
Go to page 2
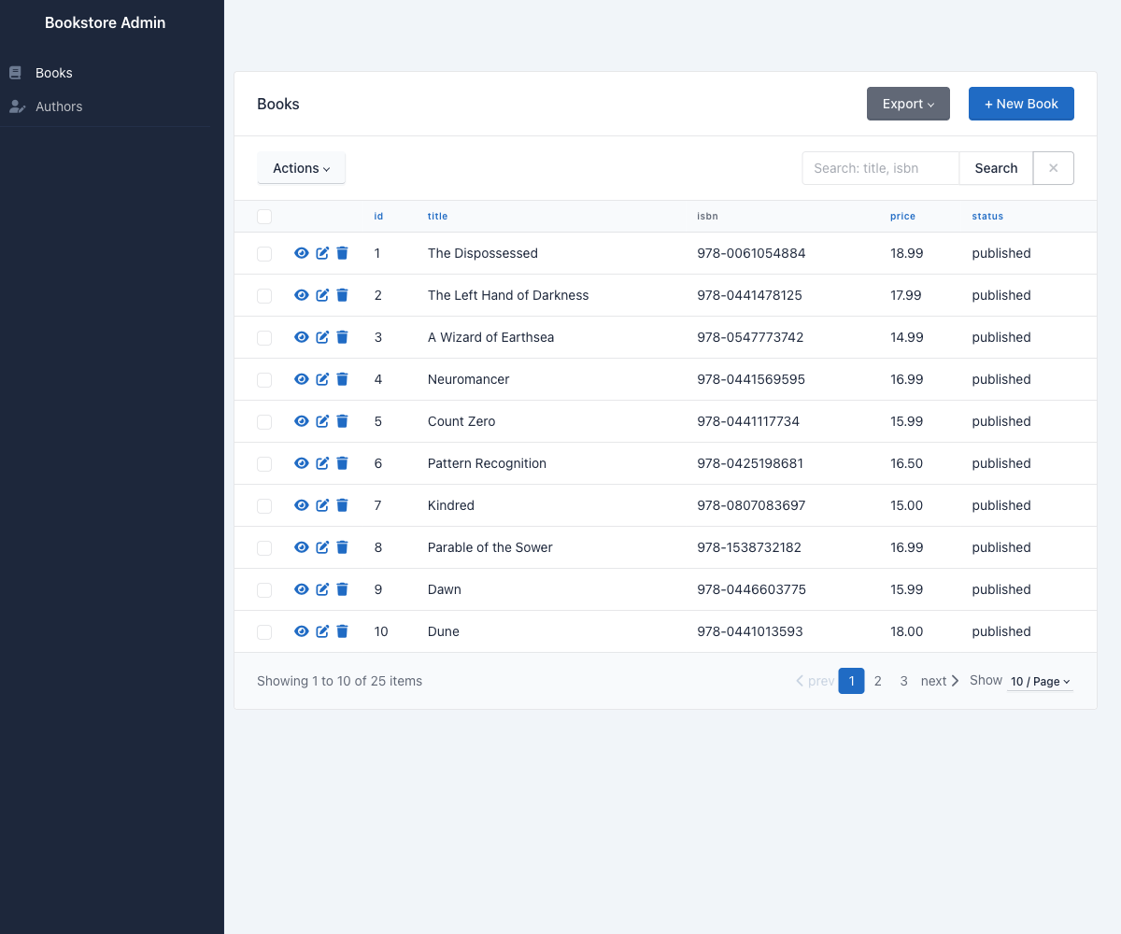(878, 681)
